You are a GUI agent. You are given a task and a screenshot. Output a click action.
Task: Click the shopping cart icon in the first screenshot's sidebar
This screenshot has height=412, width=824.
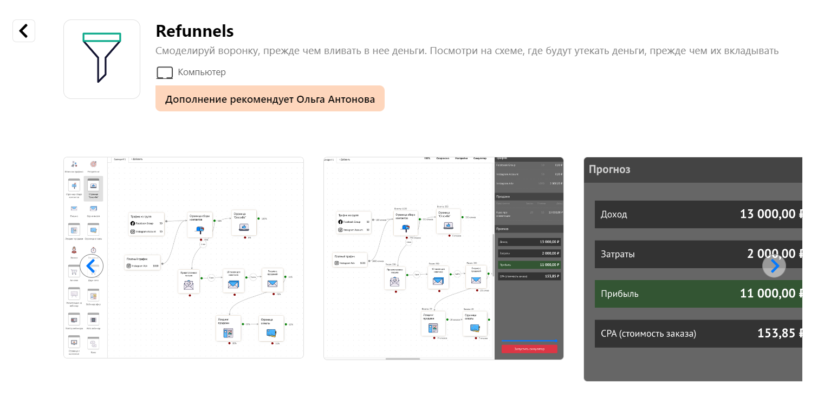click(74, 271)
